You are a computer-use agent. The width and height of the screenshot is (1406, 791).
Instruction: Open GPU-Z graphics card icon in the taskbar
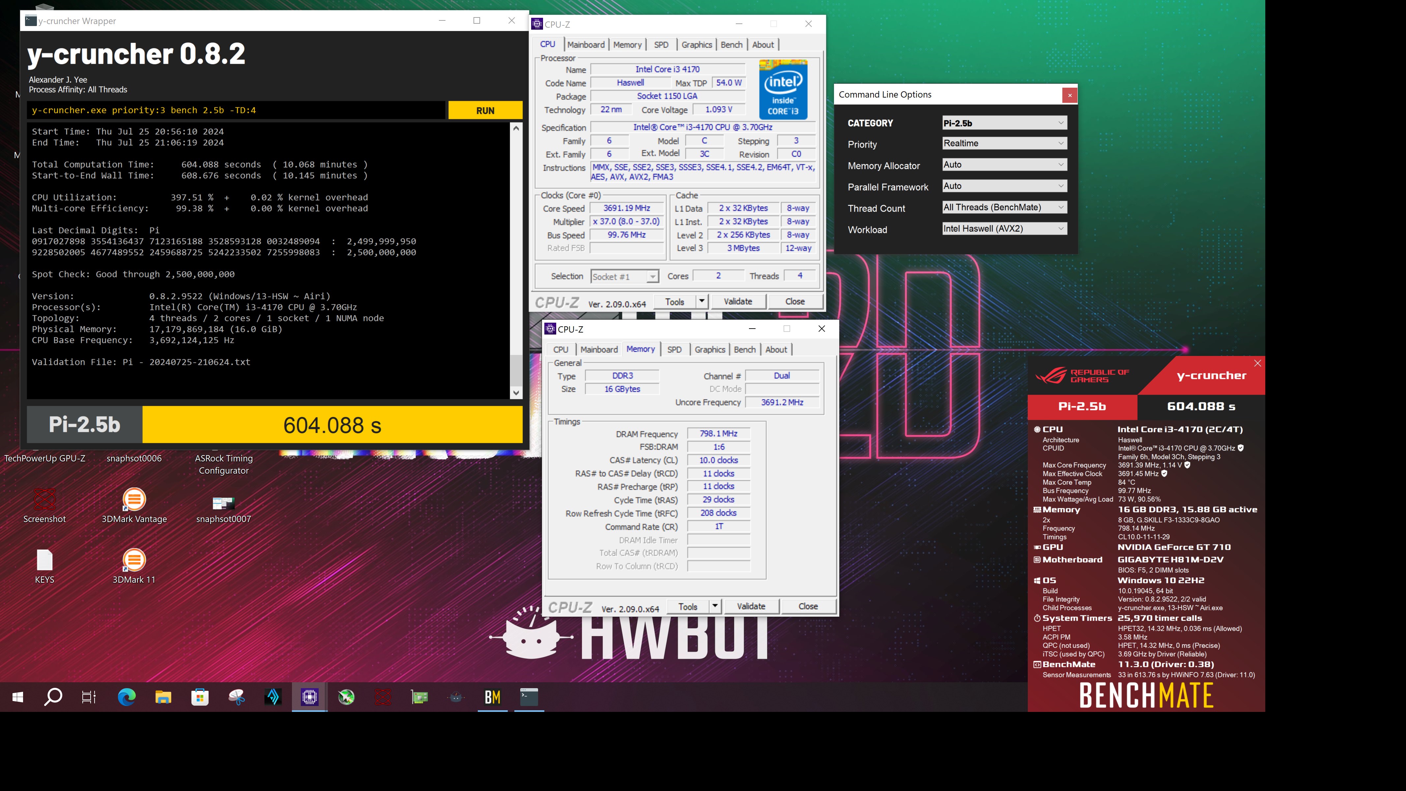coord(419,697)
